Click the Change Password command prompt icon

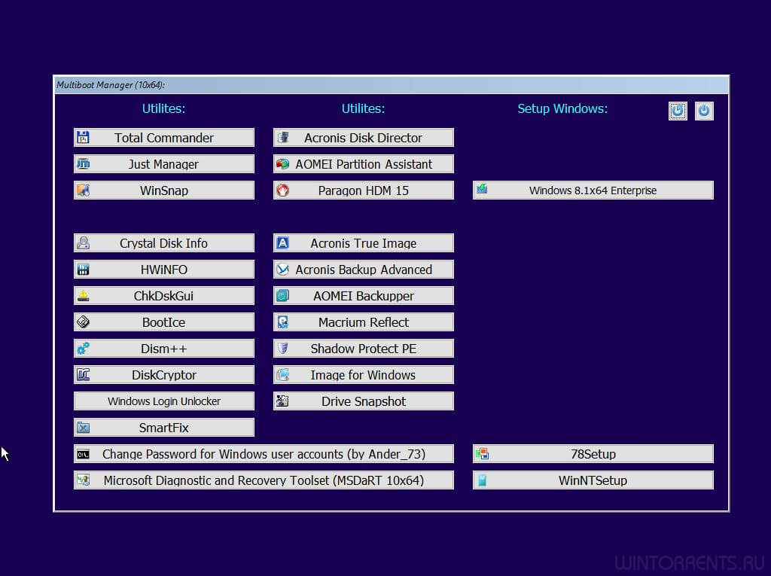(84, 454)
